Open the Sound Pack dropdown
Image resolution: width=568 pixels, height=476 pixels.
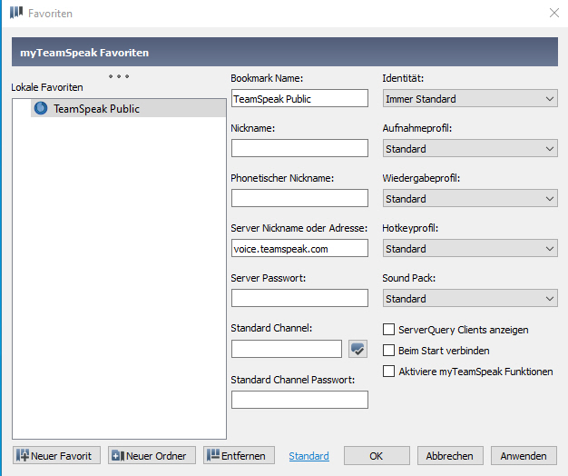470,298
